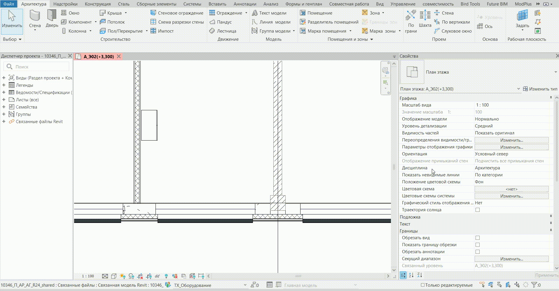Toggle select elements by face icon
The width and height of the screenshot is (559, 291).
pyautogui.click(x=508, y=285)
